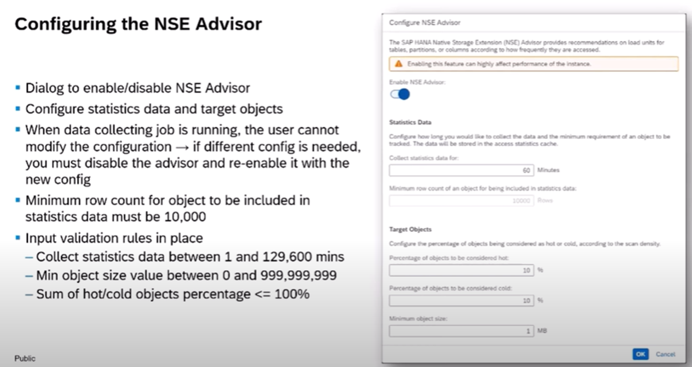
Task: Click the MB unit label
Action: pos(542,331)
